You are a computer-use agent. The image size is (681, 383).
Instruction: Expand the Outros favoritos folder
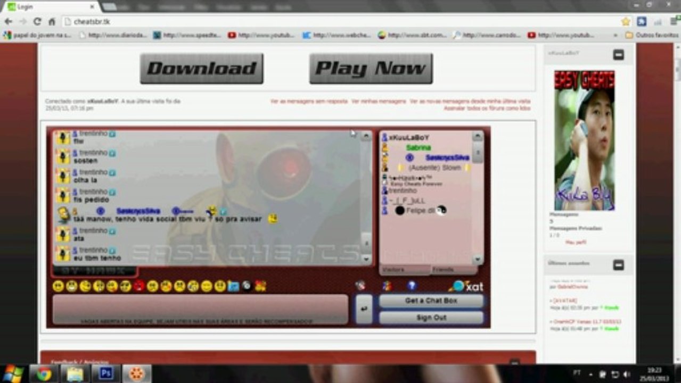pos(651,35)
